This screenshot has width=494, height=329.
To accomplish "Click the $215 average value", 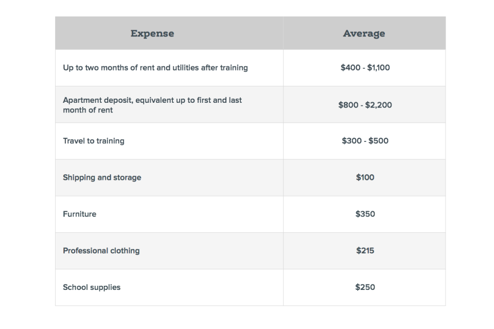I will point(365,251).
